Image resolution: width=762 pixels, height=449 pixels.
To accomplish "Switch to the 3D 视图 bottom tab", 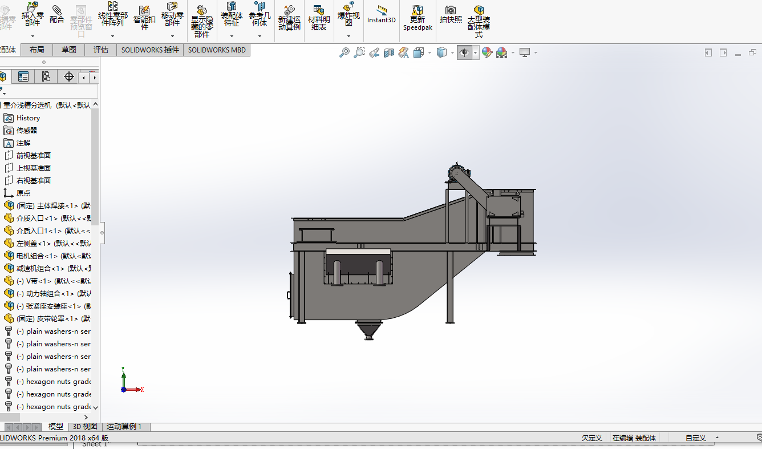I will (85, 426).
